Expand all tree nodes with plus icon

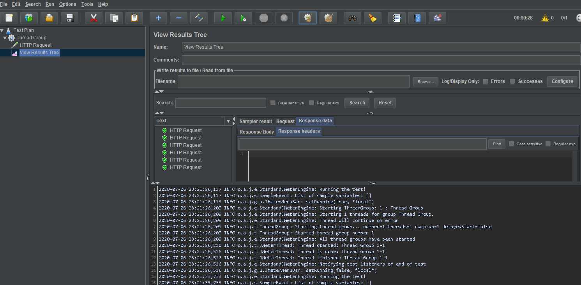[159, 18]
